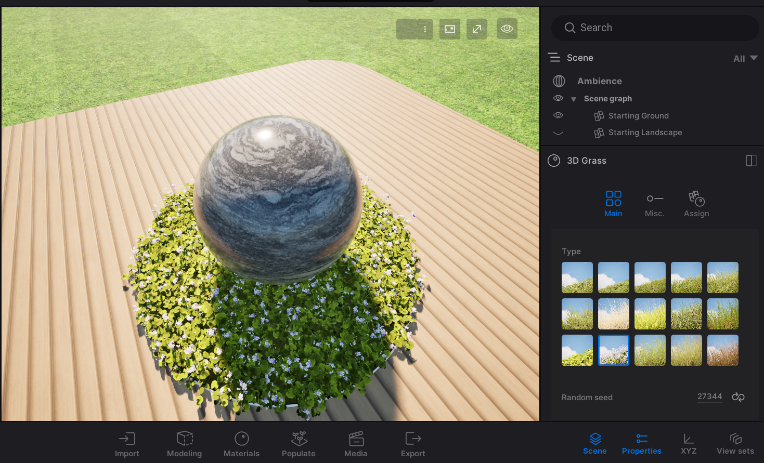Toggle Scene graph visibility eye

(x=558, y=98)
